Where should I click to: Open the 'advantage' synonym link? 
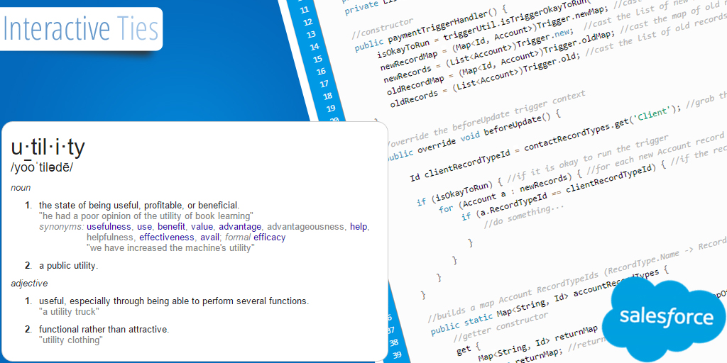pyautogui.click(x=239, y=227)
